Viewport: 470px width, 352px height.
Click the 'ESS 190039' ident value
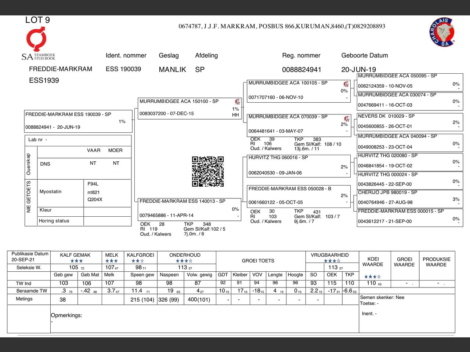123,69
